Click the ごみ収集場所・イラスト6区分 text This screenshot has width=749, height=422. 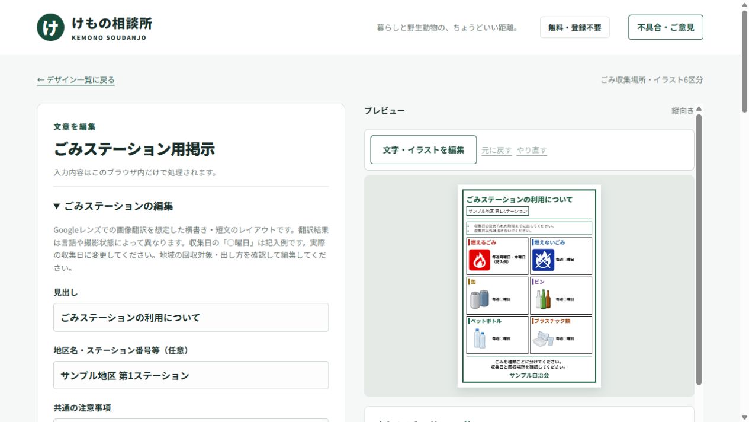(x=652, y=80)
